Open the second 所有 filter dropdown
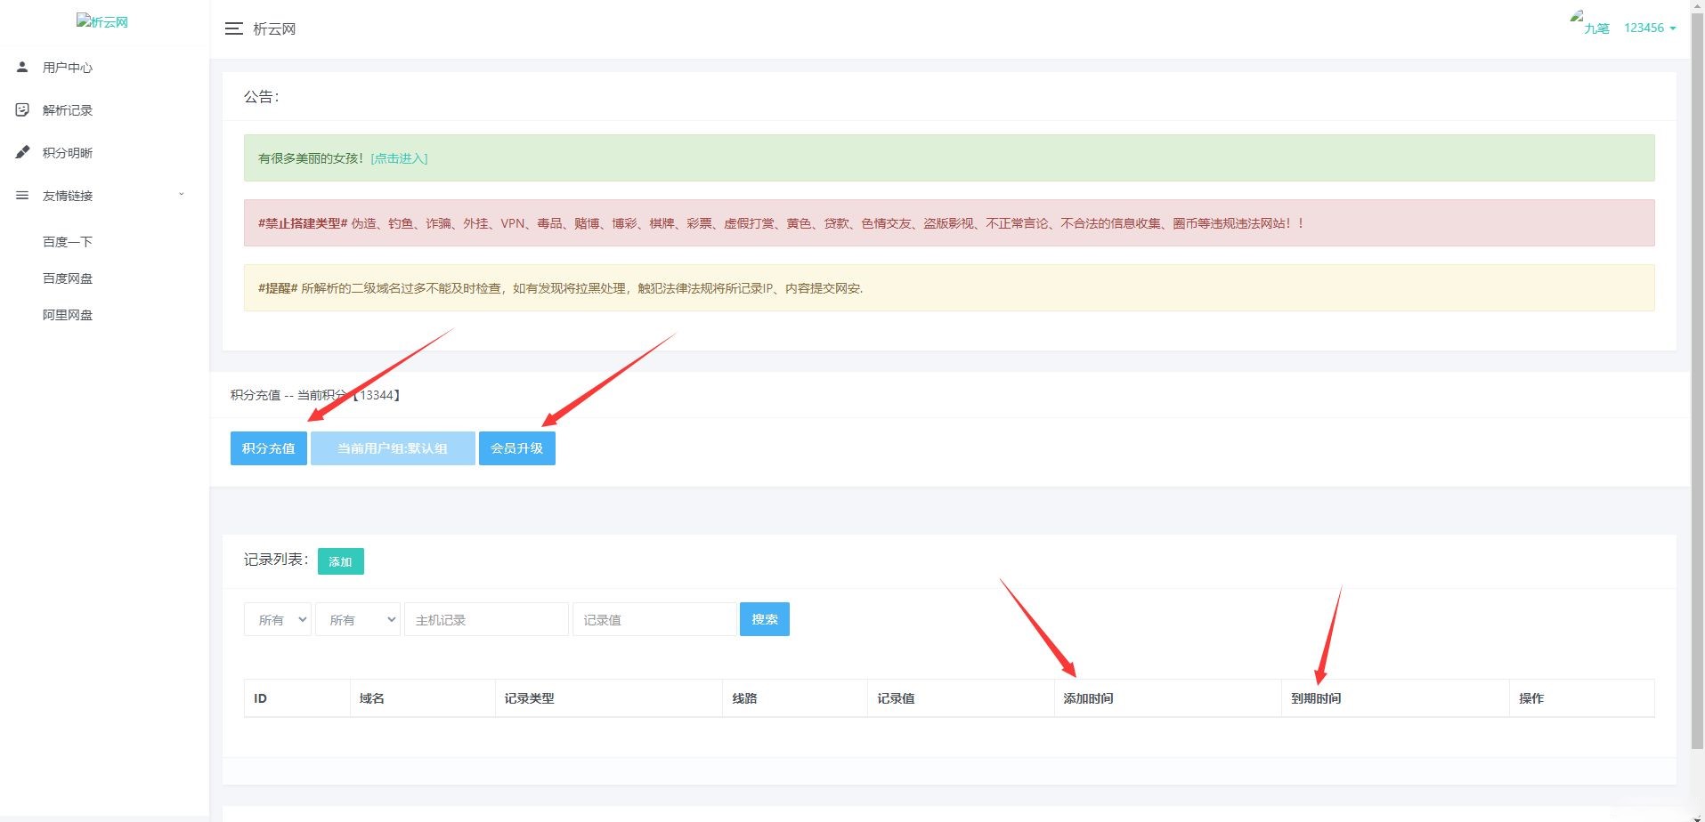The width and height of the screenshot is (1705, 822). coord(358,619)
